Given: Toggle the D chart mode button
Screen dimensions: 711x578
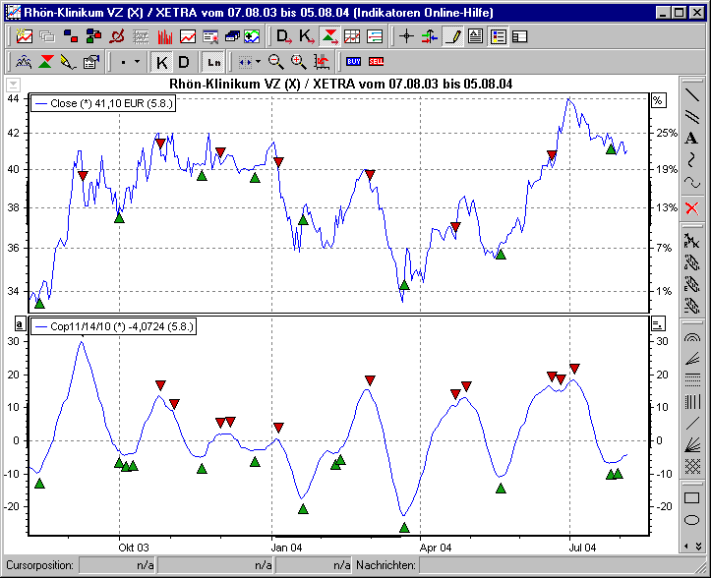Looking at the screenshot, I should coord(184,61).
